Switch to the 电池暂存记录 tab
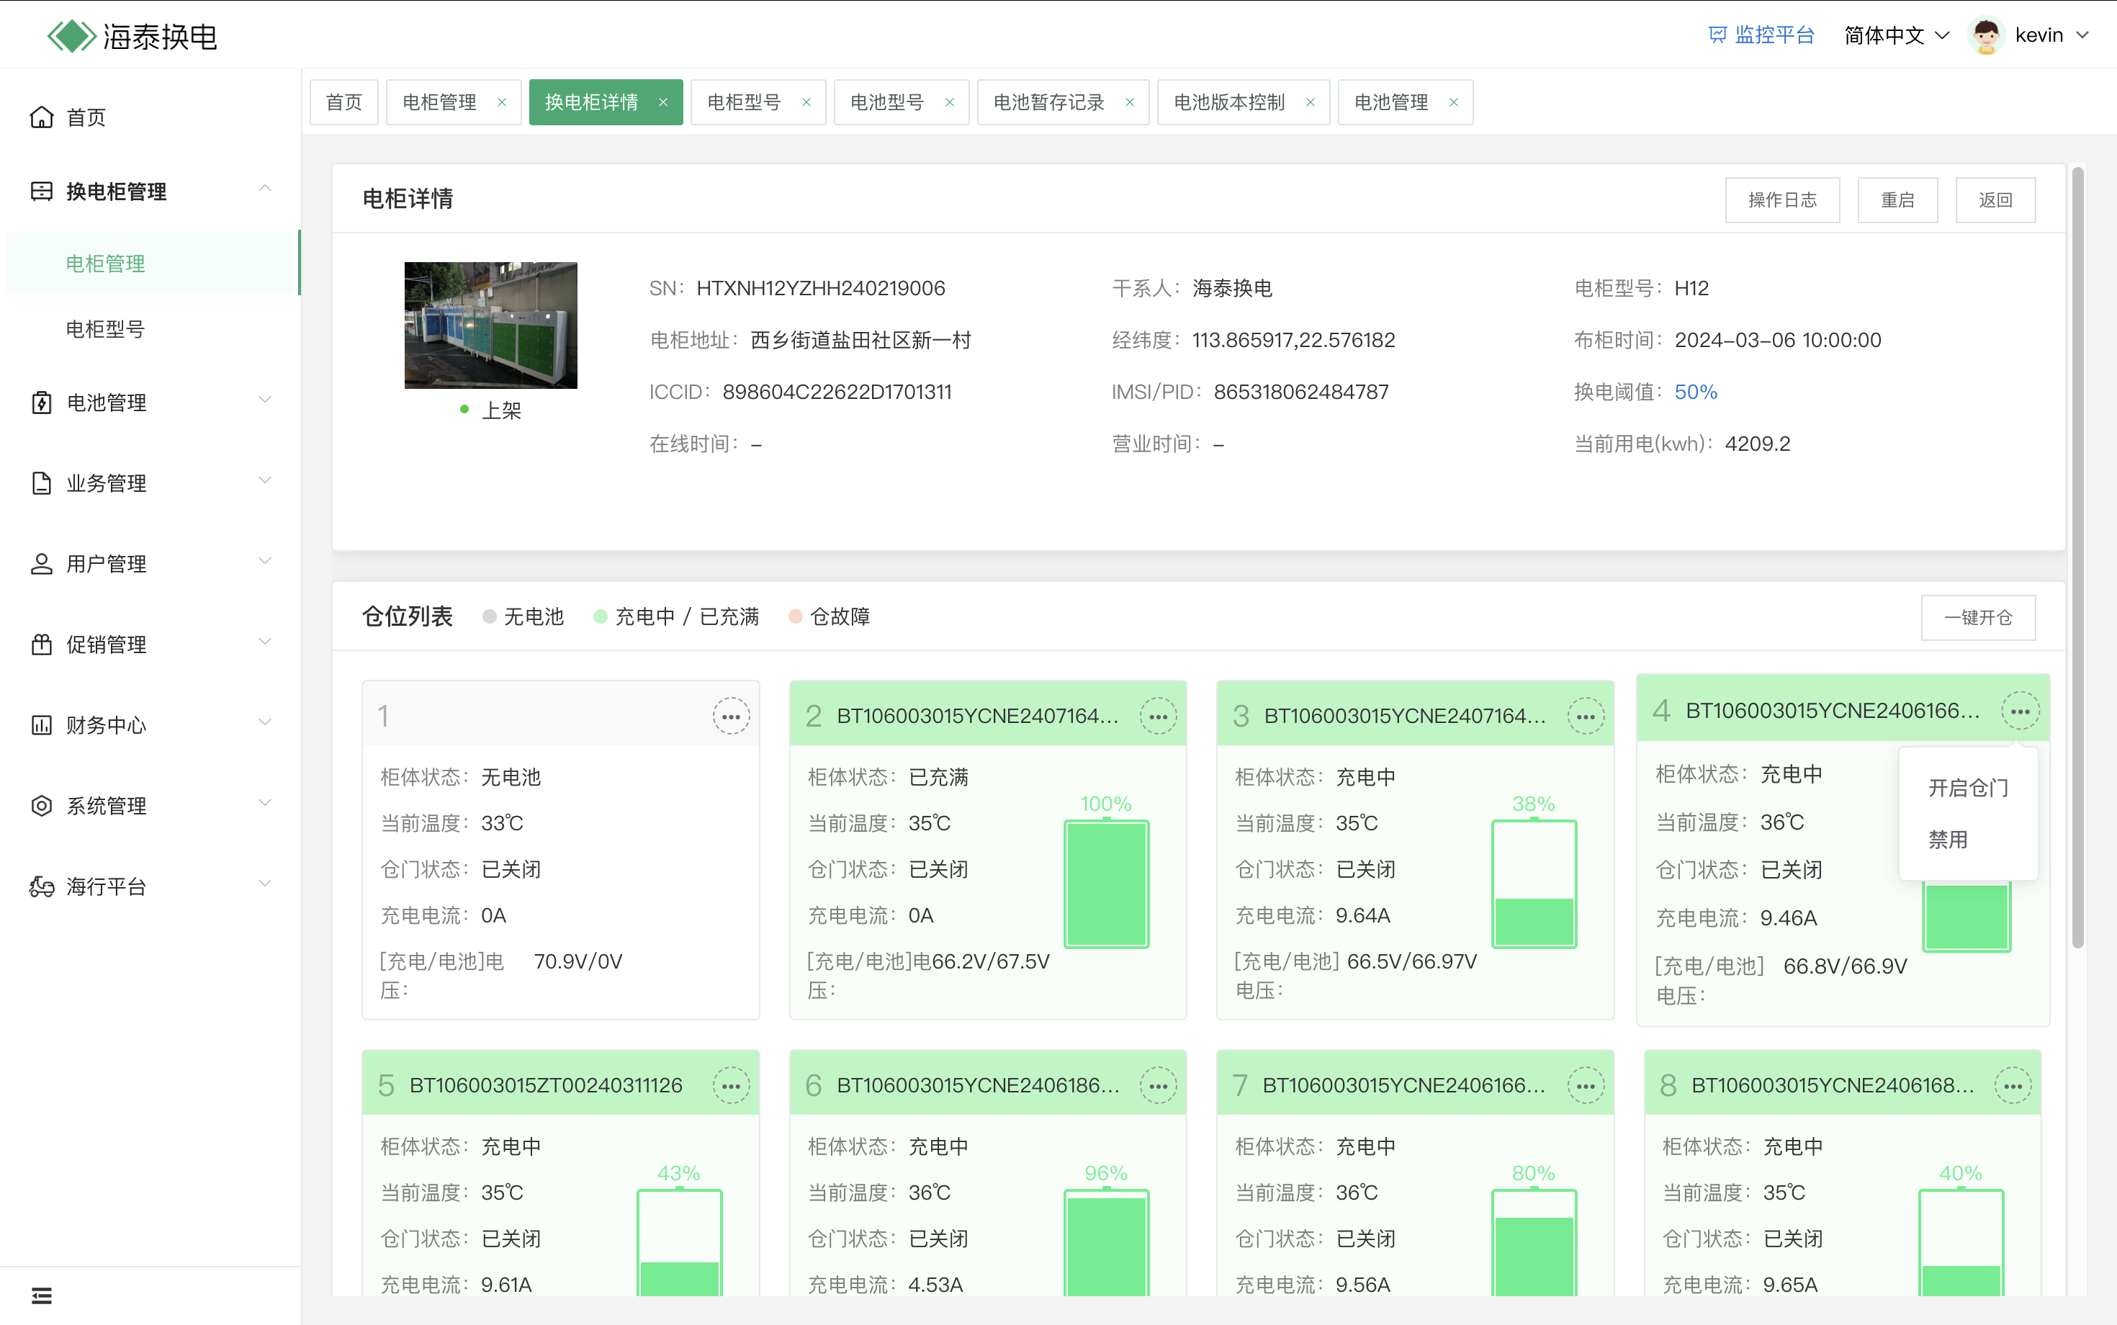The width and height of the screenshot is (2117, 1325). click(1049, 102)
